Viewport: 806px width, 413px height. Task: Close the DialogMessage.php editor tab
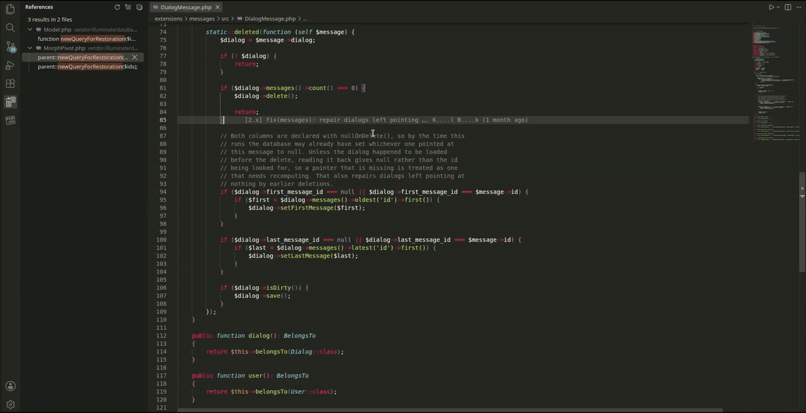(x=218, y=7)
